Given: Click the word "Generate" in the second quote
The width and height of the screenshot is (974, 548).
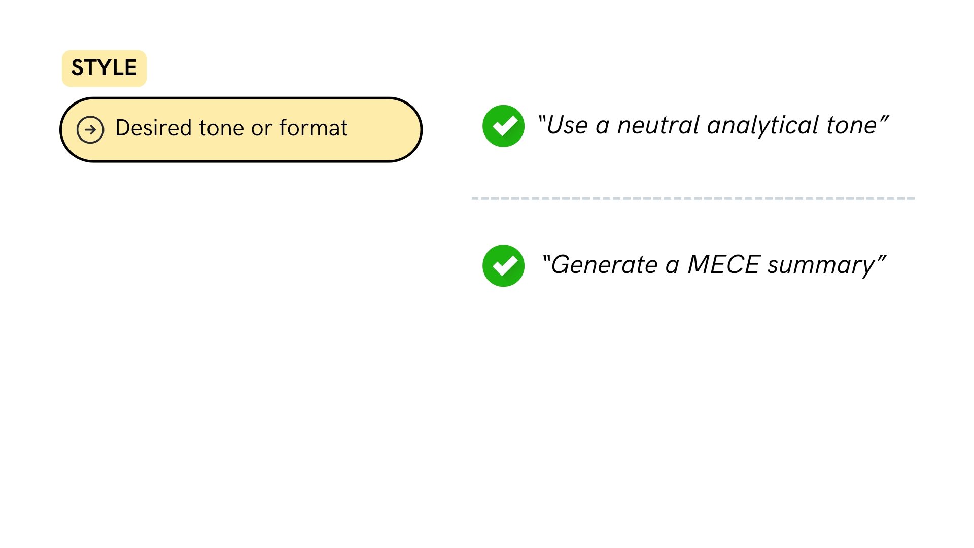Looking at the screenshot, I should (x=604, y=265).
